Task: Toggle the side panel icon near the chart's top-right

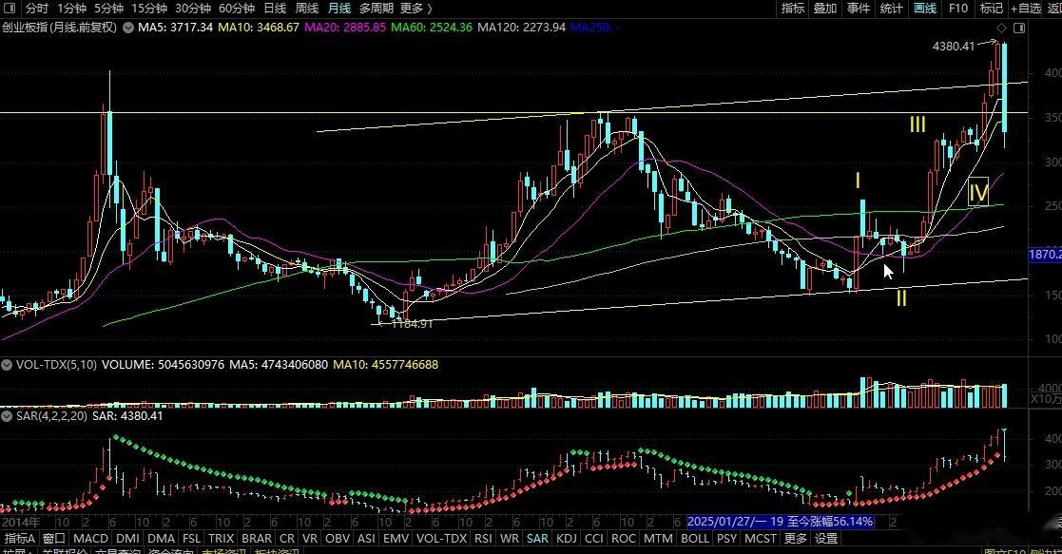Action: pos(1018,28)
